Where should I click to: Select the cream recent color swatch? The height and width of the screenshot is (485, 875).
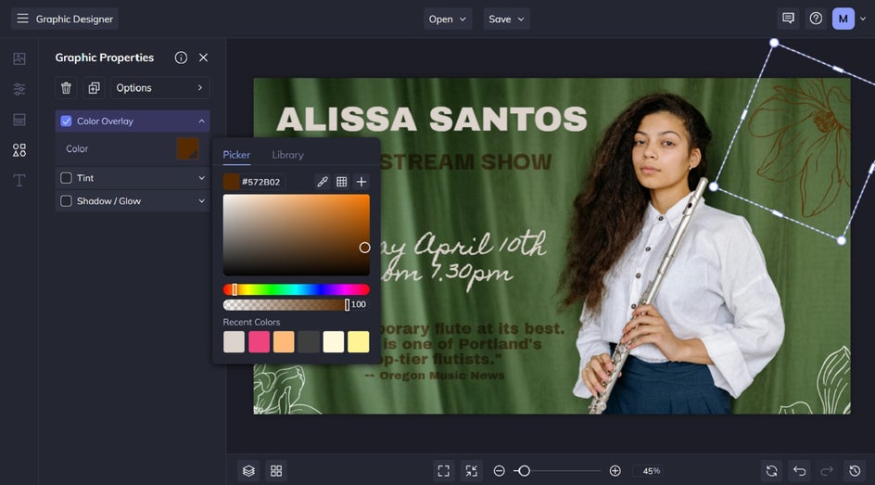[x=334, y=341]
